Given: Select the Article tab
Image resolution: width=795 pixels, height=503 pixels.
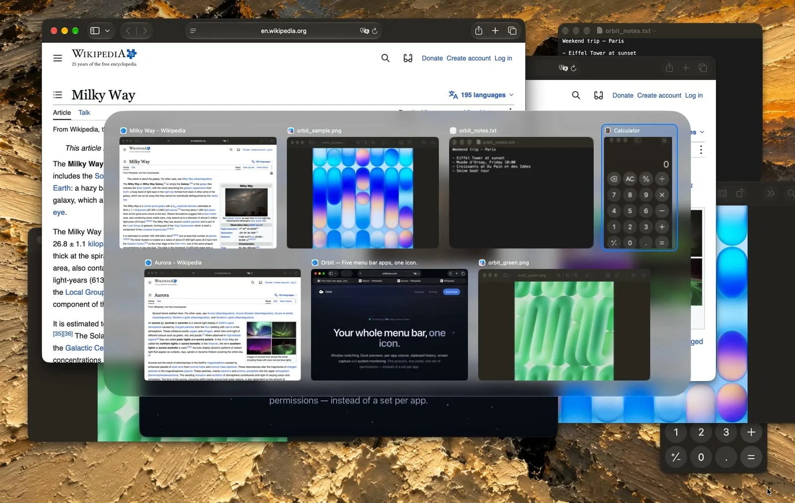Looking at the screenshot, I should pyautogui.click(x=62, y=113).
